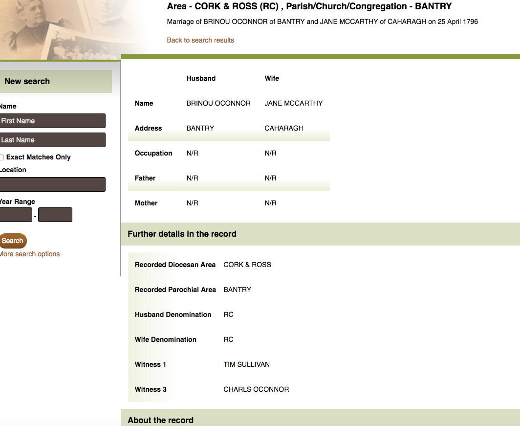Click the wife address CAHARAGH cell
Viewport: 520px width, 426px height.
pyautogui.click(x=284, y=128)
